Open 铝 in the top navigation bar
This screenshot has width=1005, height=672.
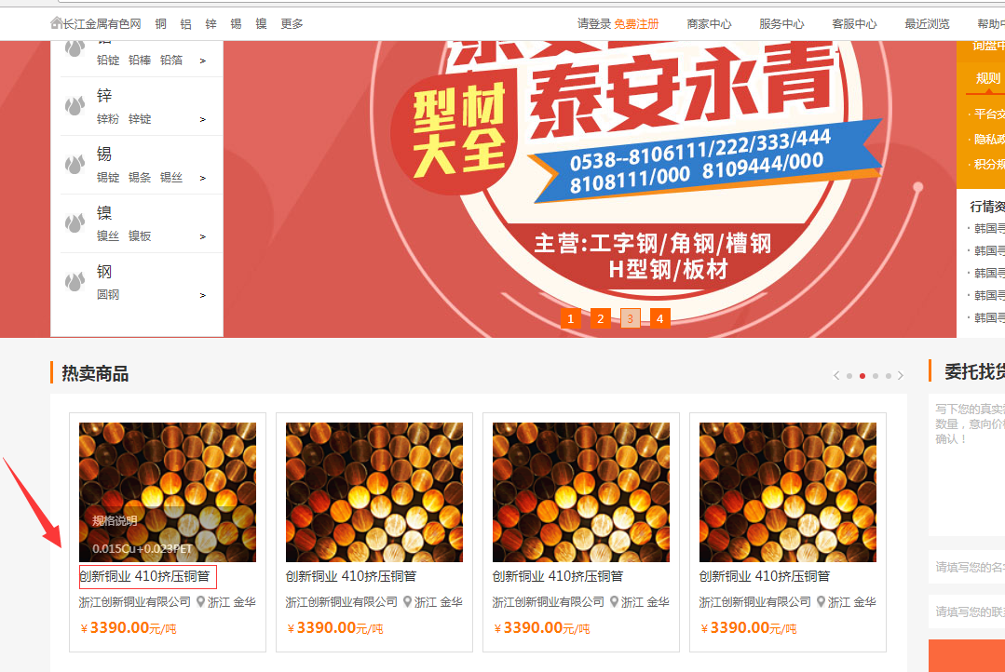(186, 23)
